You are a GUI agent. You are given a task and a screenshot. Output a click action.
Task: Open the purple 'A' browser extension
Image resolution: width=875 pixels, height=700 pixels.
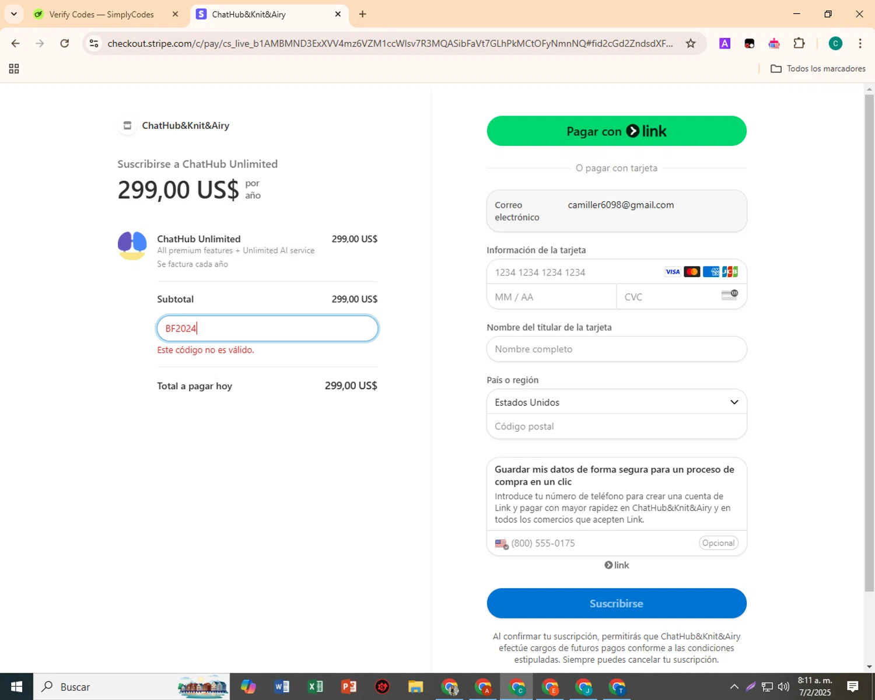tap(724, 43)
